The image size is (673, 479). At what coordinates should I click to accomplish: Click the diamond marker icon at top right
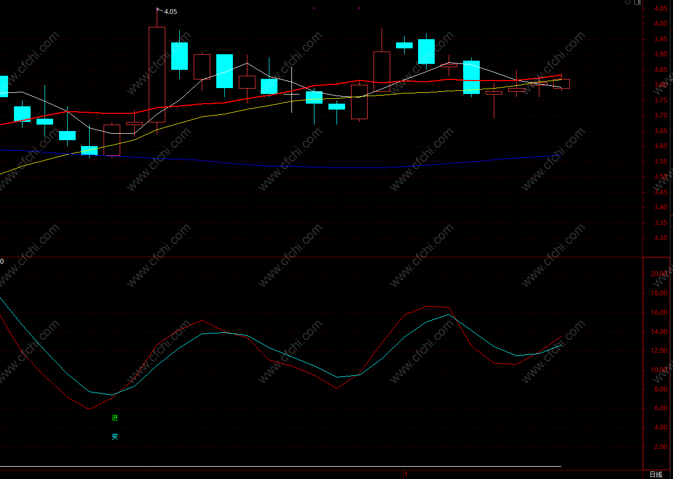628,2
